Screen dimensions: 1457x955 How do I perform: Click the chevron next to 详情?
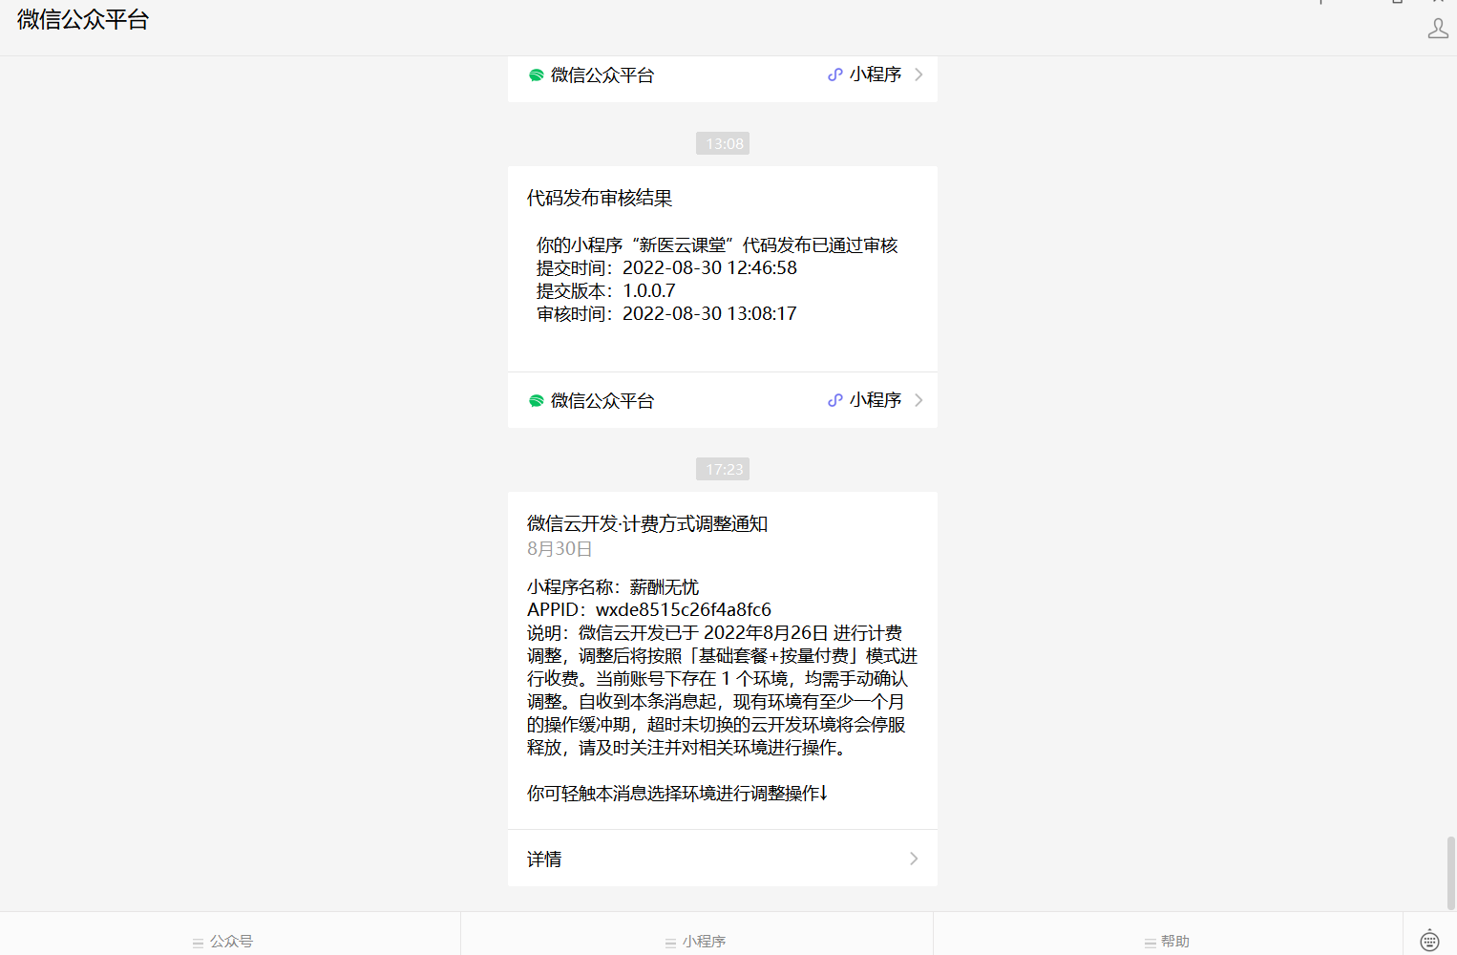click(914, 859)
